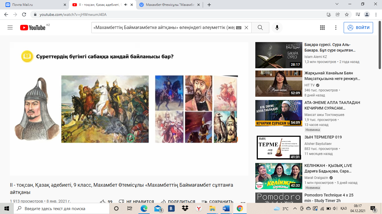Open the 54:09 АТА-ЭНЕМЕ video thumbnail
The width and height of the screenshot is (382, 214).
click(x=279, y=113)
